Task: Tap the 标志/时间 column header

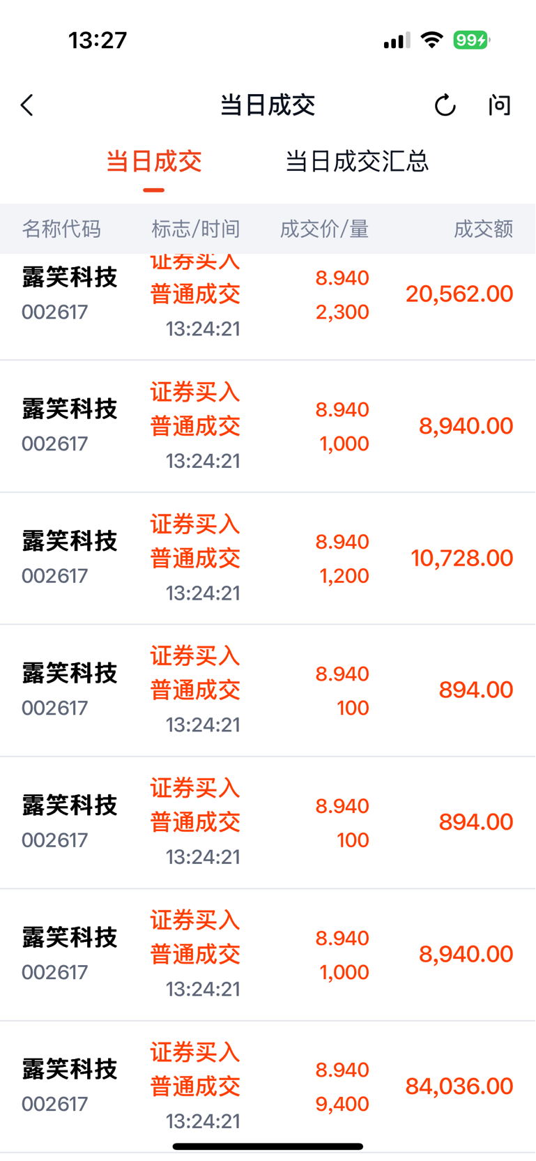Action: [196, 229]
